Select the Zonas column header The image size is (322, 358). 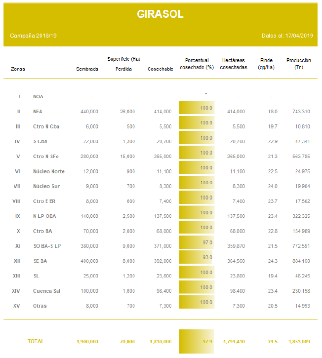[18, 69]
